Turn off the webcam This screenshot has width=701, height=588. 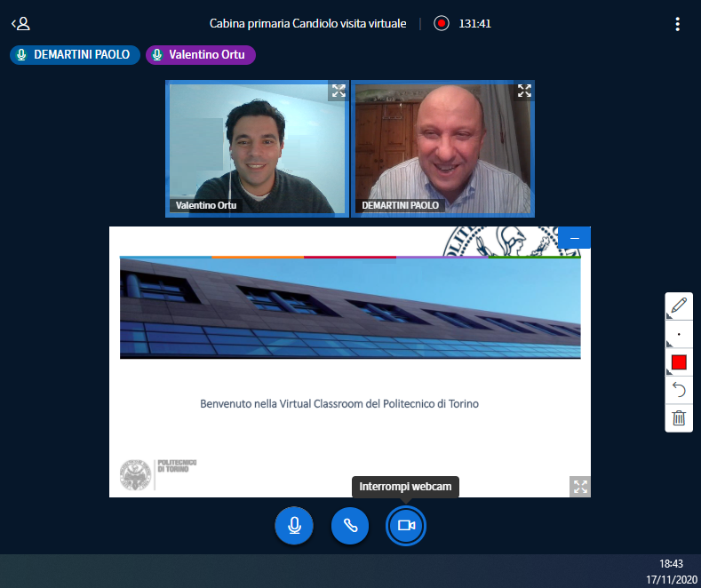[x=406, y=526]
